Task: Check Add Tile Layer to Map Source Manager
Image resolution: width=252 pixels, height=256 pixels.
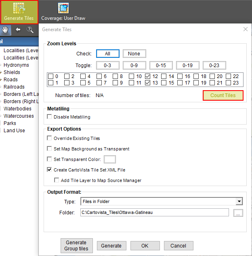Action: coord(57,180)
